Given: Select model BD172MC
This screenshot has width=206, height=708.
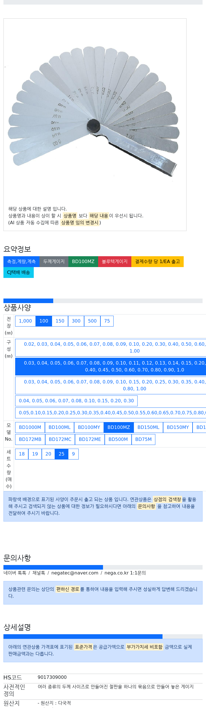Looking at the screenshot, I should coord(60,439).
